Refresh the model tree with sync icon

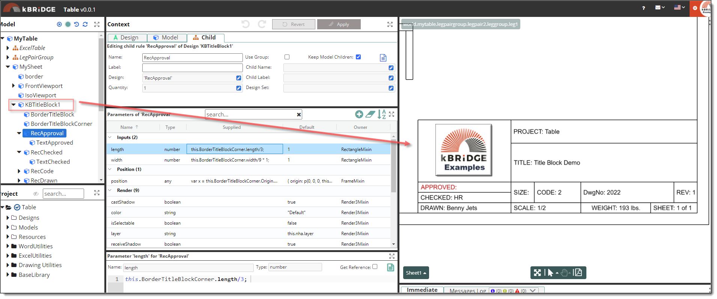85,24
